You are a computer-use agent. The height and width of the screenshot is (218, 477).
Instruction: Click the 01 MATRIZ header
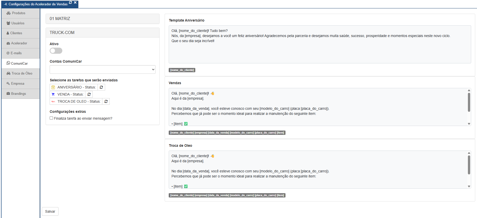pos(103,19)
